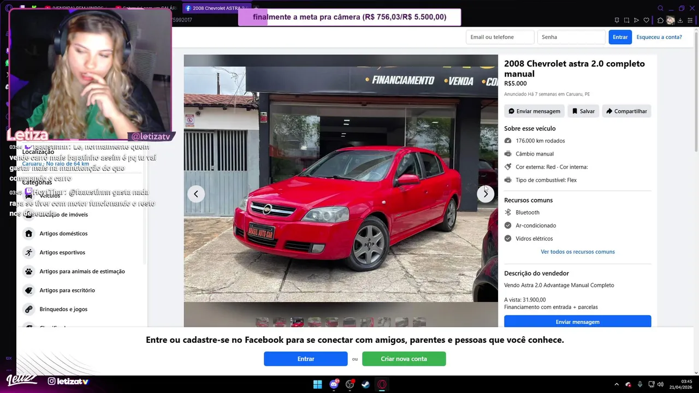Show hidden system tray icons chevron
Image resolution: width=699 pixels, height=393 pixels.
tap(617, 384)
